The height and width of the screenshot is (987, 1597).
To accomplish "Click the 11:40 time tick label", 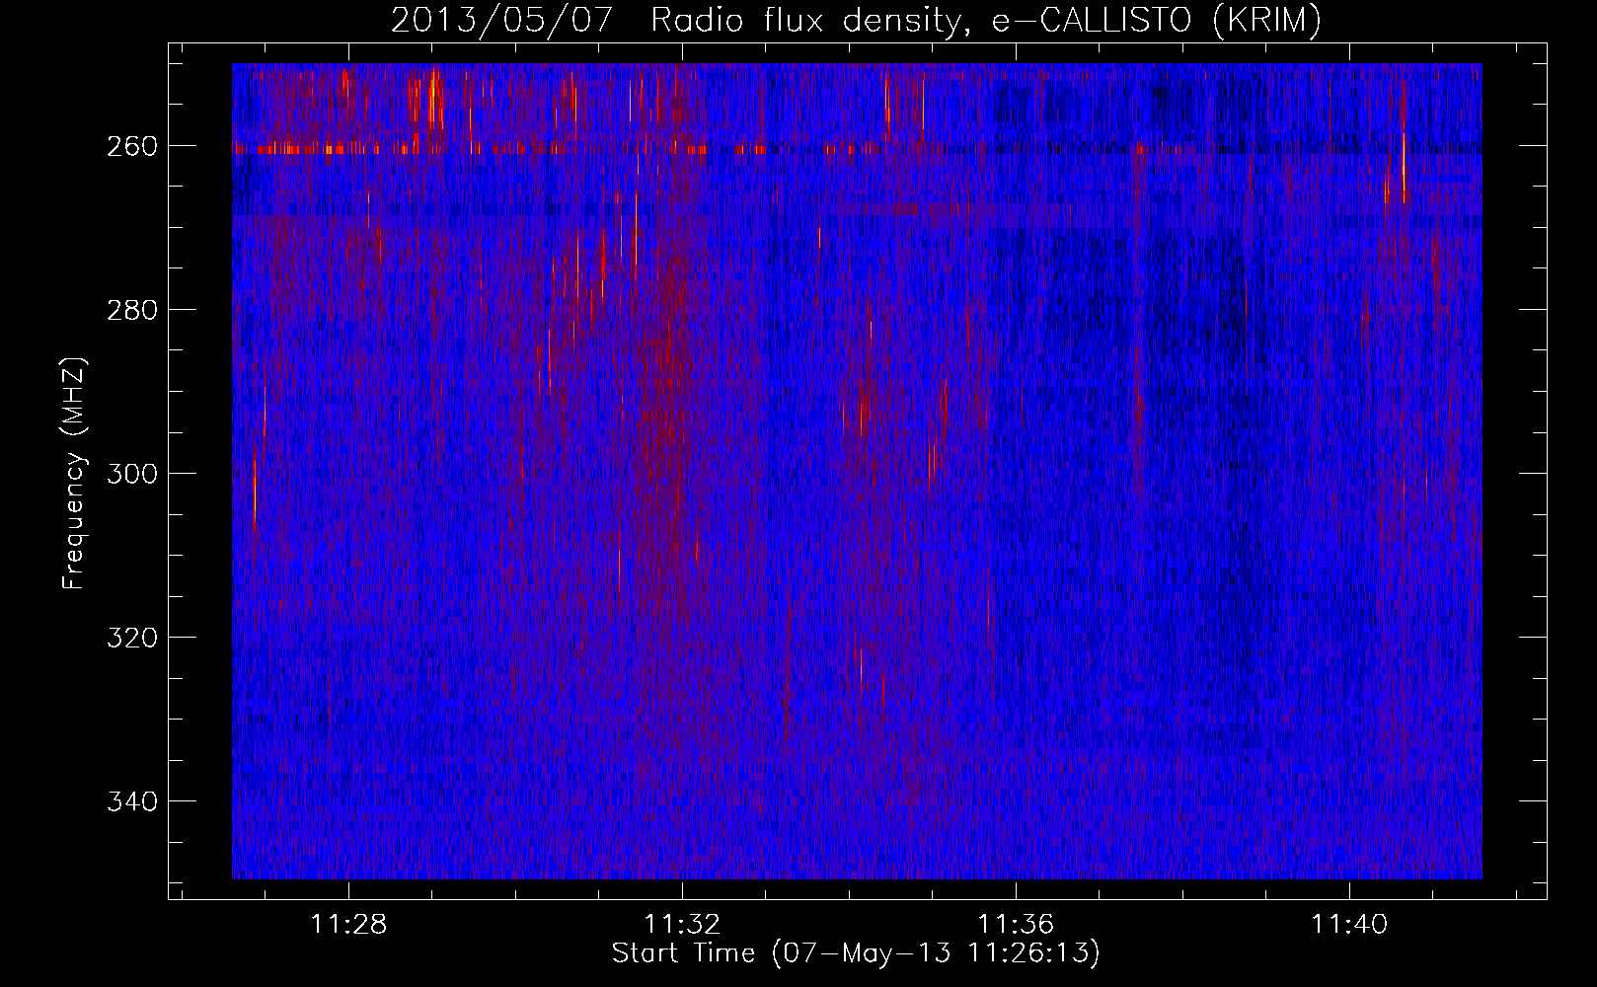I will click(x=1349, y=925).
